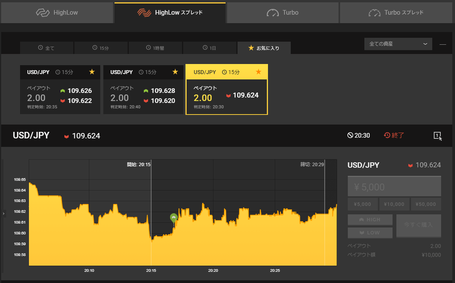Viewport: 455px width, 283px height.
Task: Open the Turbo tab
Action: click(x=283, y=13)
